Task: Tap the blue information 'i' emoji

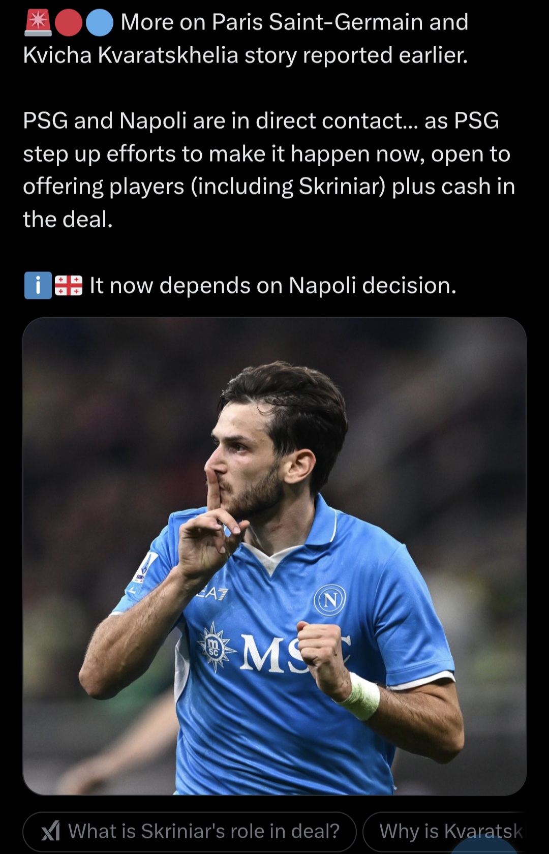Action: click(38, 286)
